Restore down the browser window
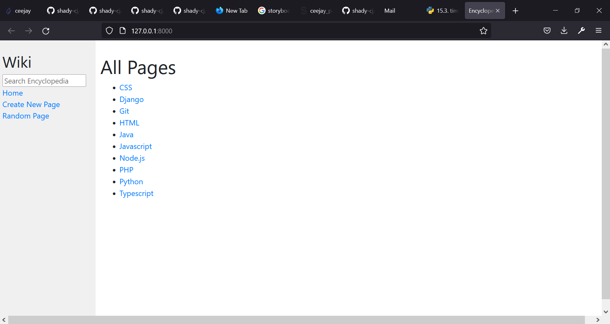Image resolution: width=610 pixels, height=324 pixels. [577, 10]
